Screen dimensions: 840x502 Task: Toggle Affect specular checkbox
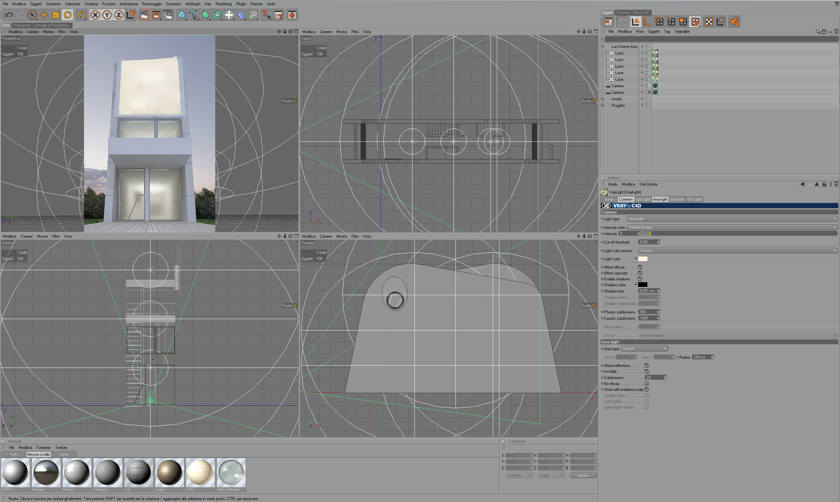(640, 273)
